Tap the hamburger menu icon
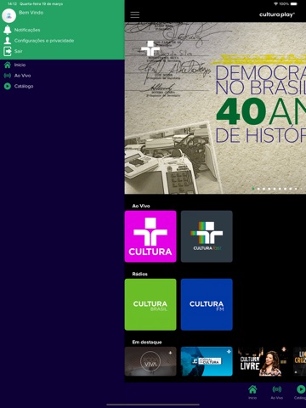 pyautogui.click(x=135, y=14)
